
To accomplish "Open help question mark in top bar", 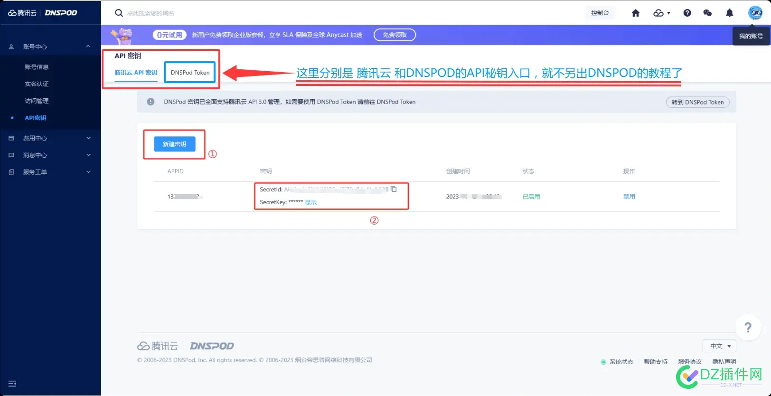I will click(x=687, y=13).
